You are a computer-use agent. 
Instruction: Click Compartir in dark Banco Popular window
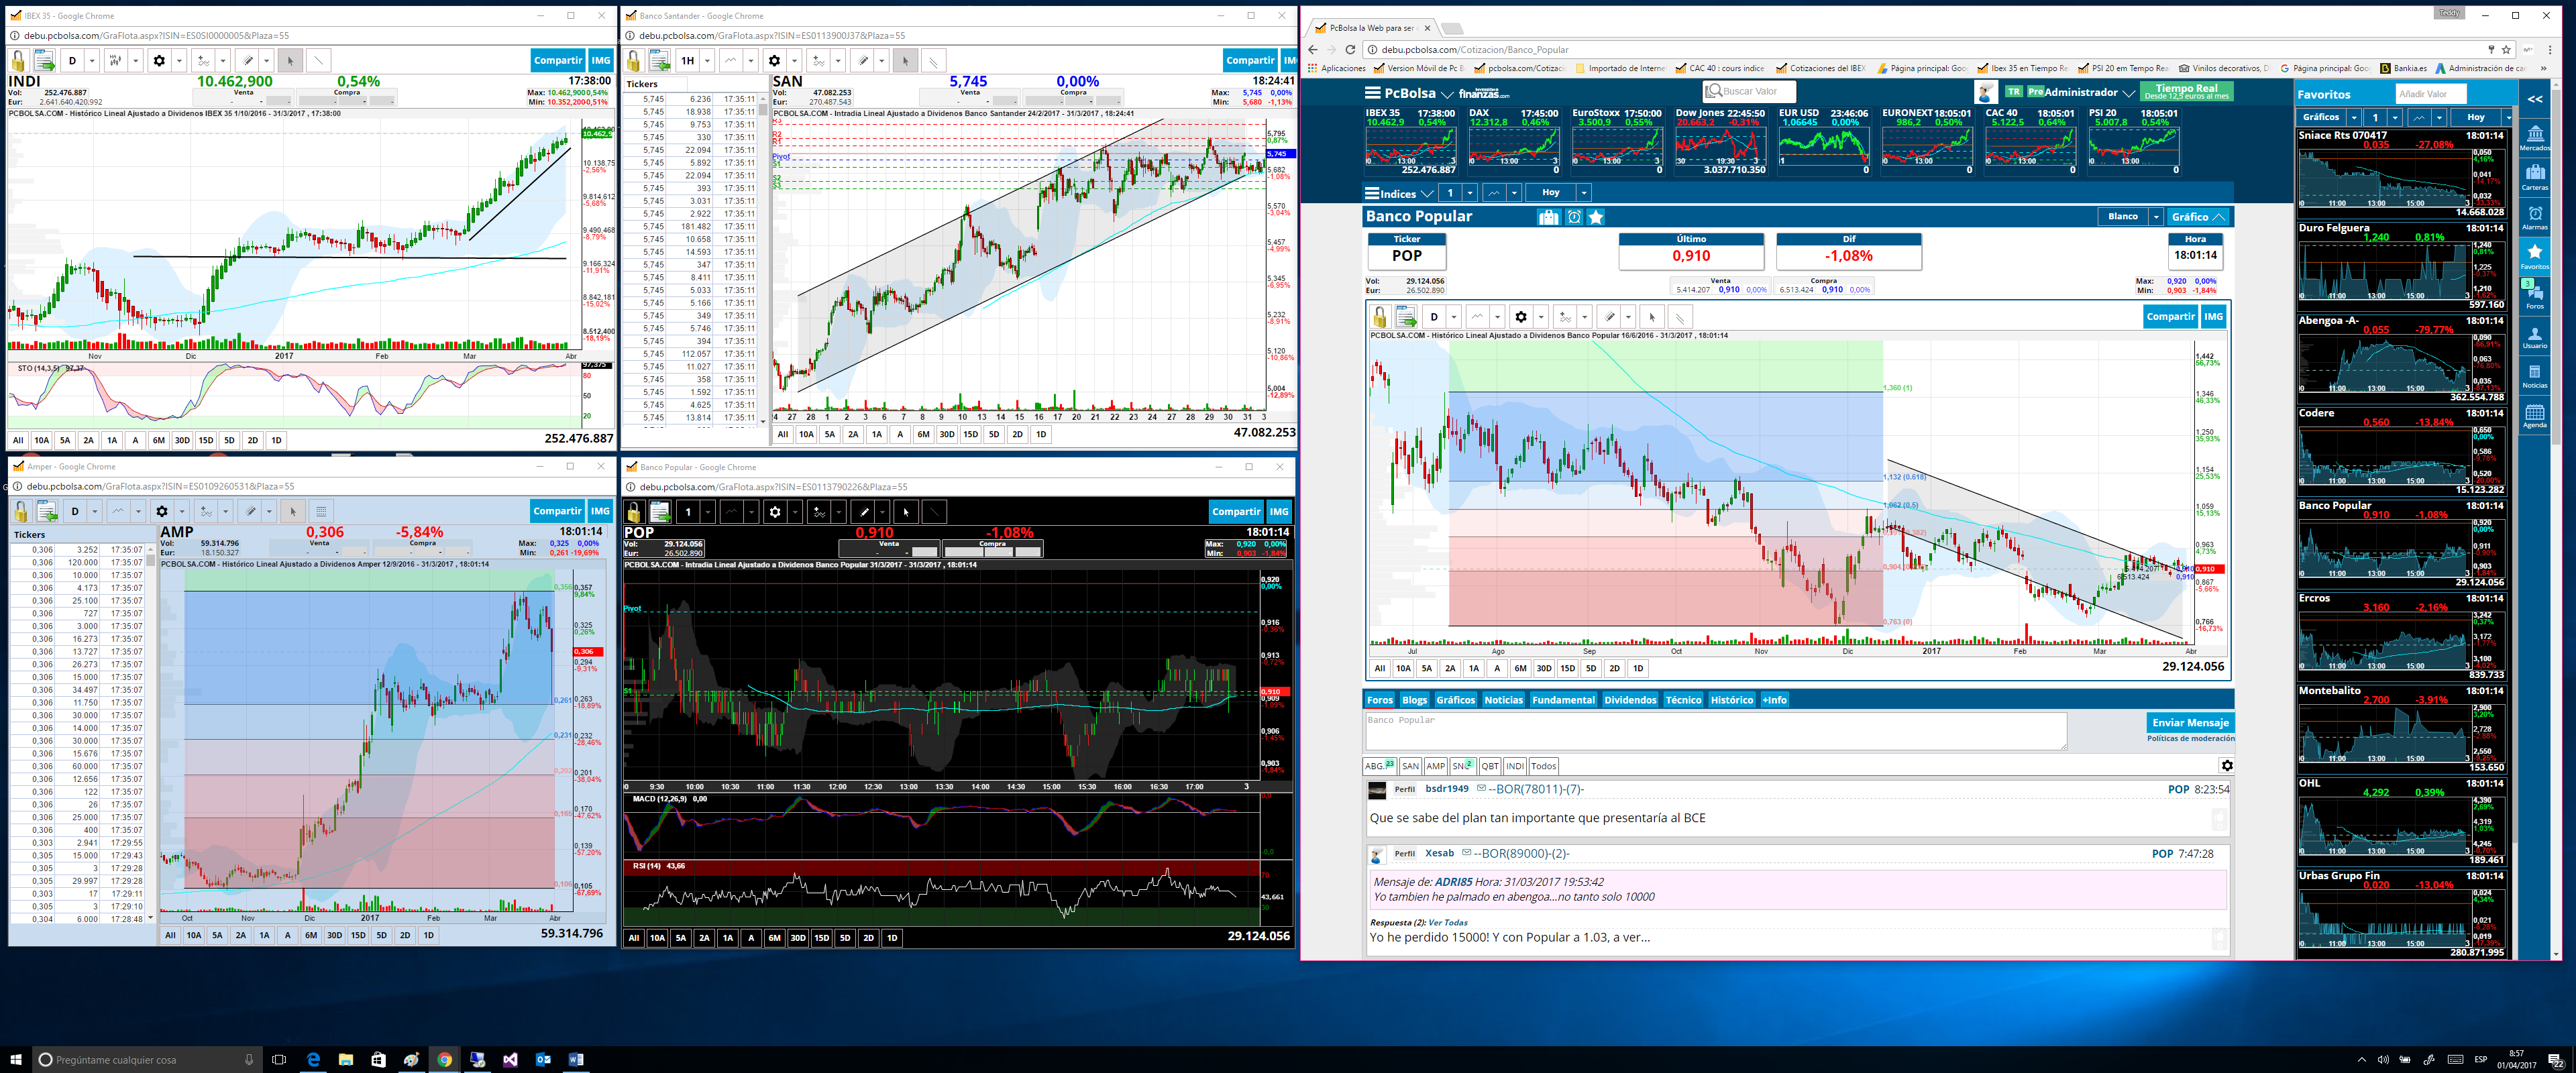coord(1237,511)
